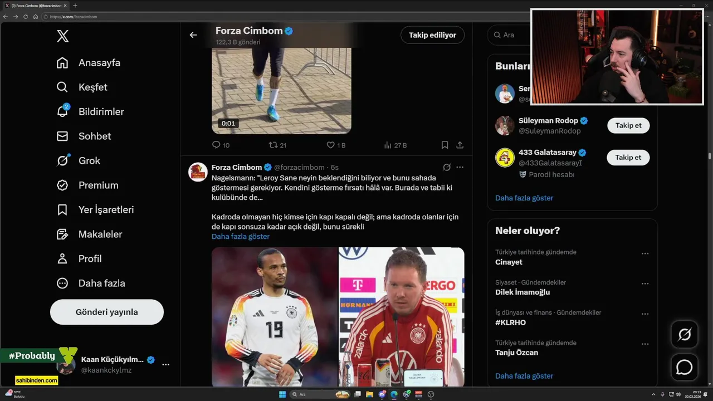Expand Daha fazla menu
The height and width of the screenshot is (401, 713).
tap(91, 283)
